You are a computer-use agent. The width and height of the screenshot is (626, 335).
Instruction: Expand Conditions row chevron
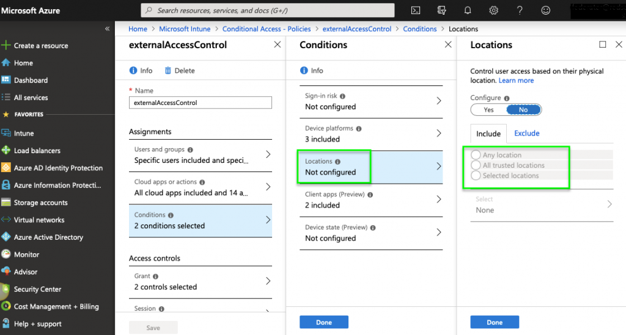(268, 220)
